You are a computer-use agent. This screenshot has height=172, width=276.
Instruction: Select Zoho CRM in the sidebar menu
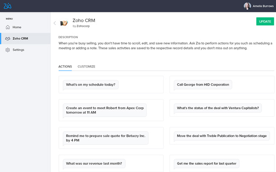pos(25,38)
